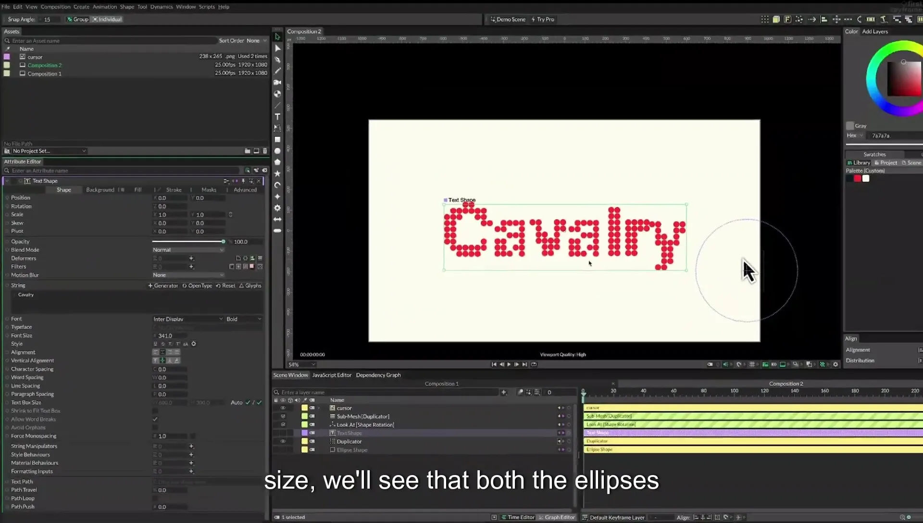
Task: Open the viewport zoom 58% dropdown
Action: 301,365
